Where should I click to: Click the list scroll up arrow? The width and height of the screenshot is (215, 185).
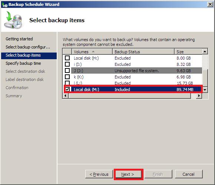pos(205,51)
